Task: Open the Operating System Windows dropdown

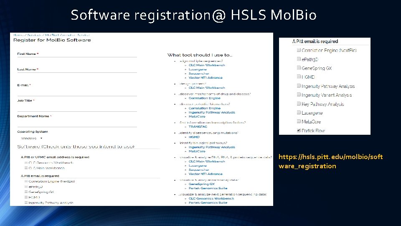Action: coord(32,139)
